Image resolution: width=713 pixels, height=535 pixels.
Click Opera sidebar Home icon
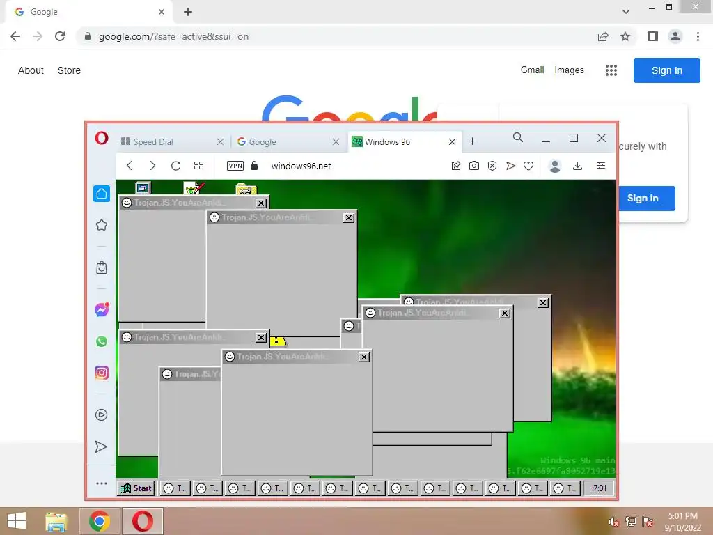click(102, 194)
